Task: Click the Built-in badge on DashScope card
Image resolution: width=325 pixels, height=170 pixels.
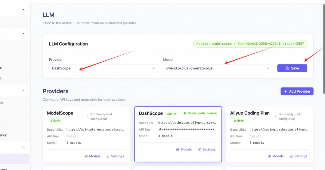Action: (x=171, y=114)
